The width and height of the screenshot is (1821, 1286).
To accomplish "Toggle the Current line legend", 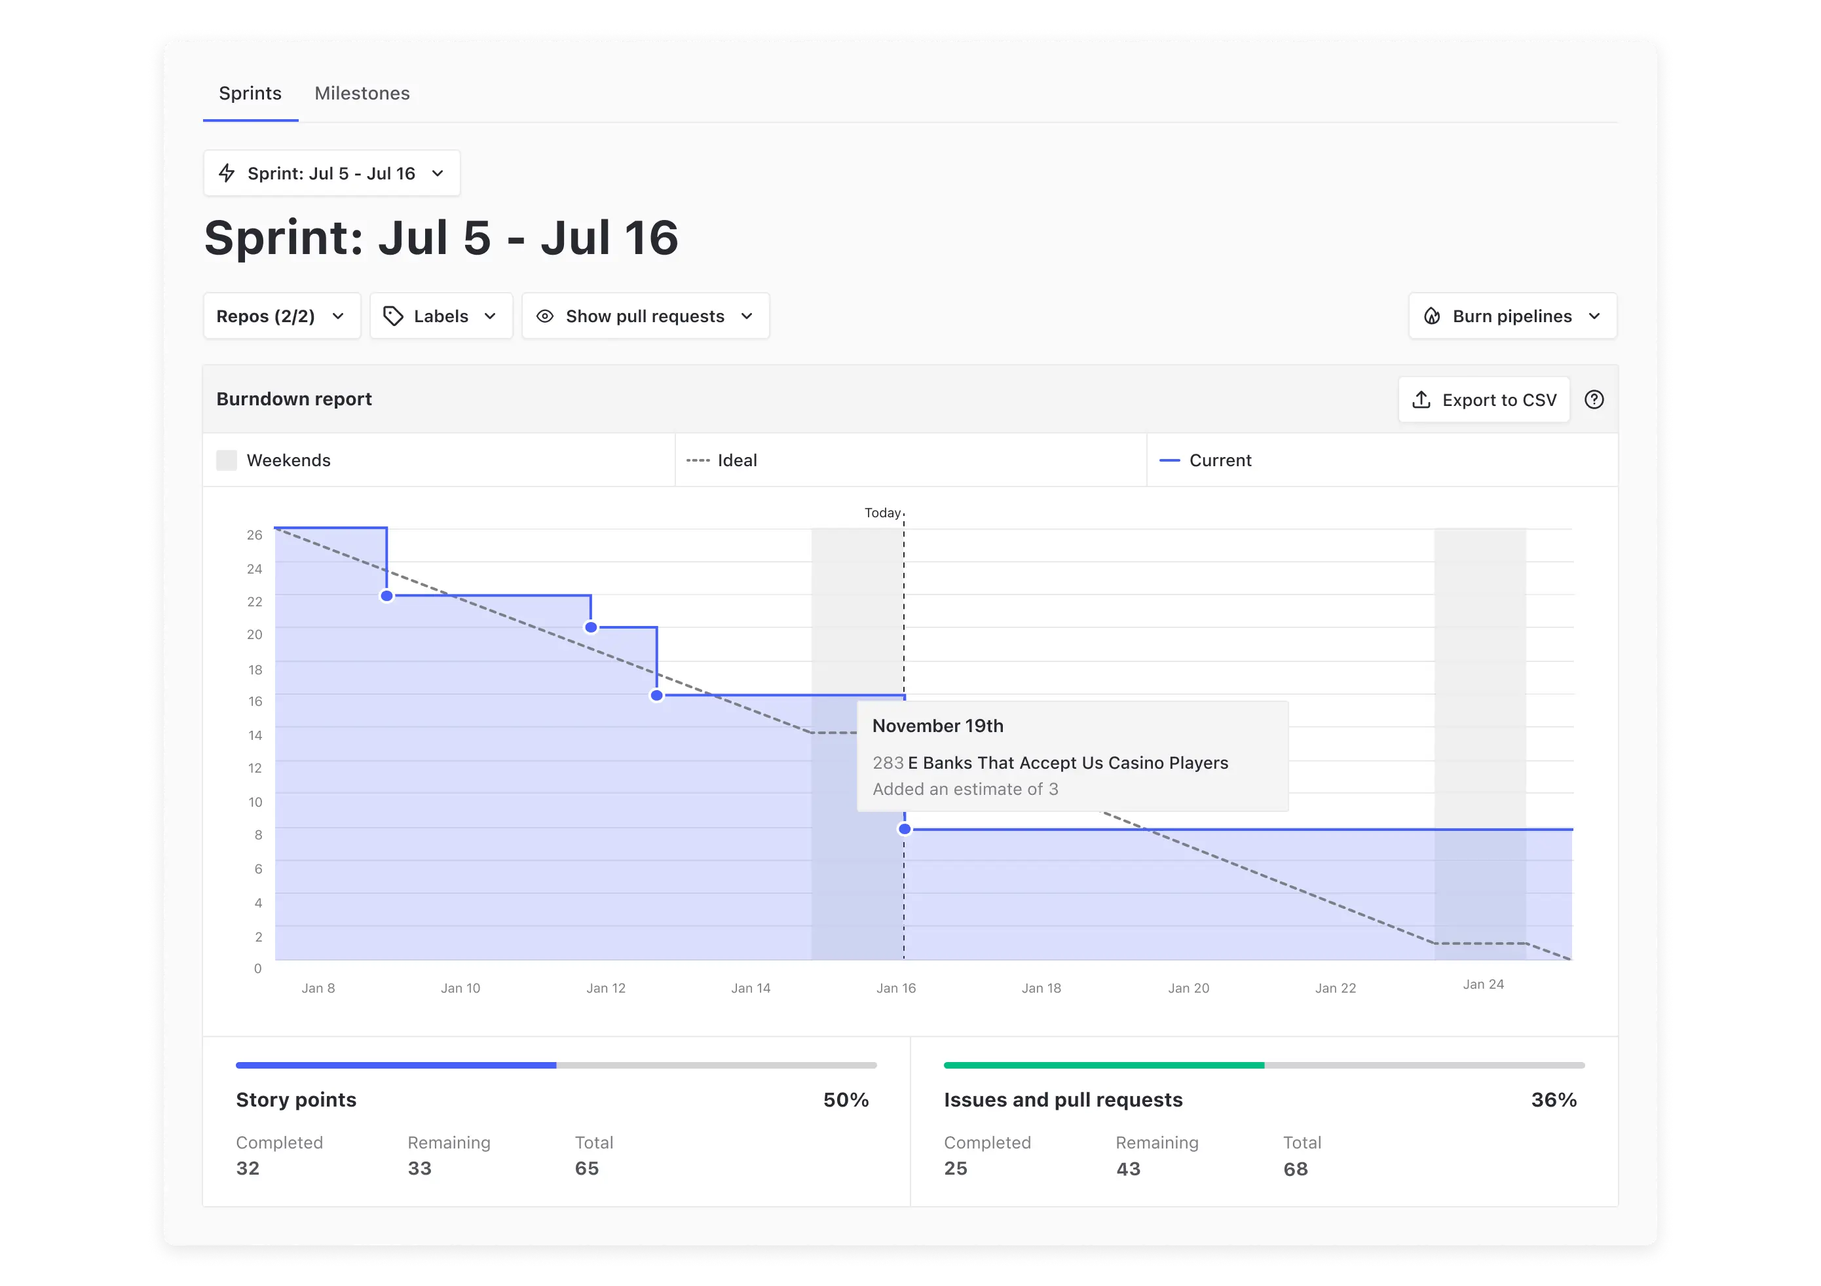I will tap(1205, 460).
